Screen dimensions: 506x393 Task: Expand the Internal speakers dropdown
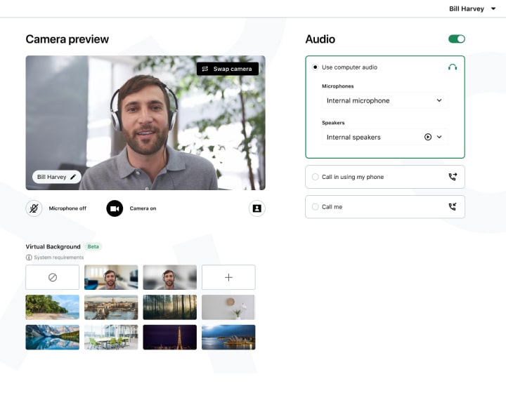pos(440,137)
